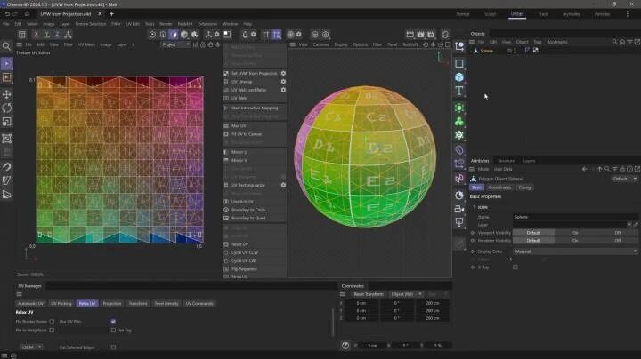Open the settings gear beside UV Rectangularize
641x359 pixels.
[283, 185]
